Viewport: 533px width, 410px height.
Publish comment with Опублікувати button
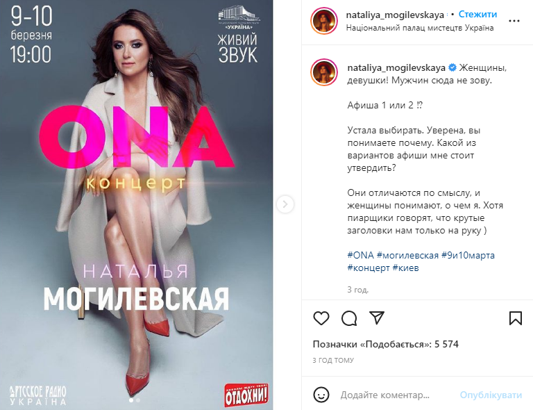pos(491,395)
